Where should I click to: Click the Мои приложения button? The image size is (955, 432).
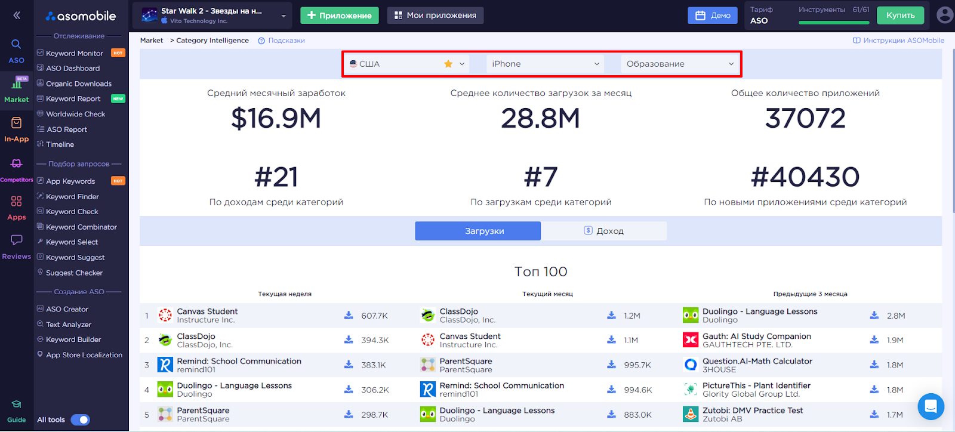pos(435,16)
